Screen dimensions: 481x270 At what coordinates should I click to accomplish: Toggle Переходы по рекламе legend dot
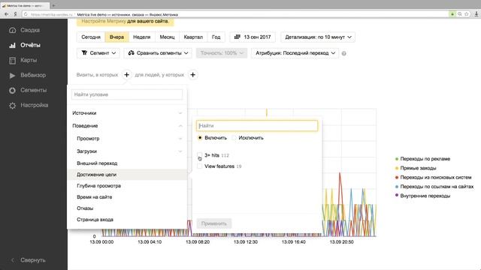(x=397, y=159)
